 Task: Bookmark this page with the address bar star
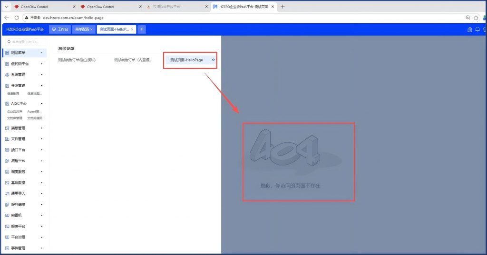(x=476, y=18)
